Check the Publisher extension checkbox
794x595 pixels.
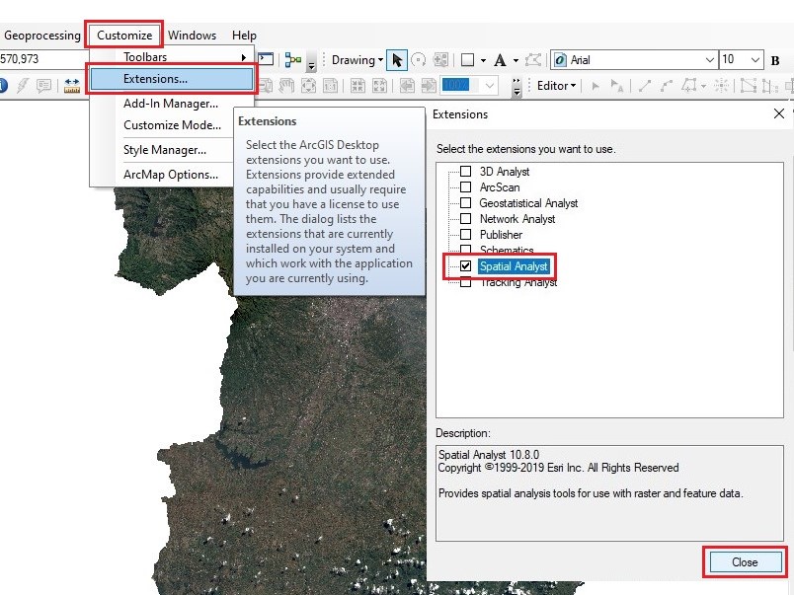point(465,234)
